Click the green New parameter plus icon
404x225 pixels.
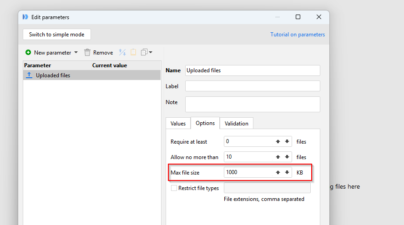28,53
